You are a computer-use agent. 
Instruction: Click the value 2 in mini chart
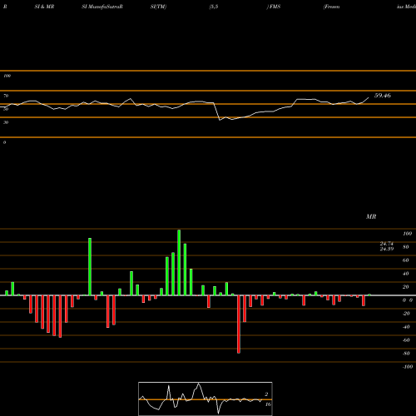coord(266,394)
